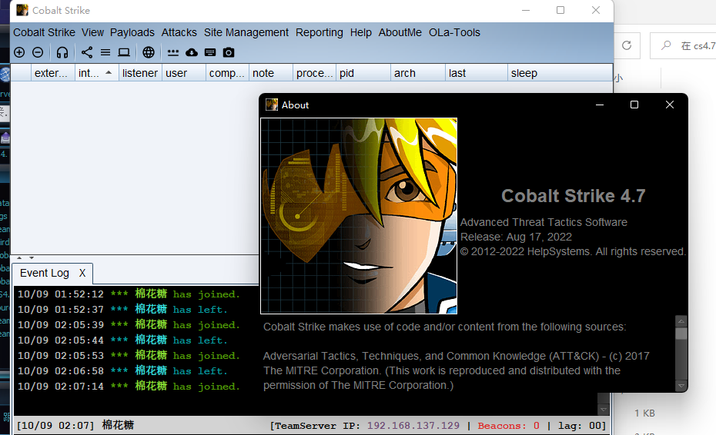This screenshot has width=716, height=435.
Task: Sort by internal column with arrow
Action: (97, 73)
